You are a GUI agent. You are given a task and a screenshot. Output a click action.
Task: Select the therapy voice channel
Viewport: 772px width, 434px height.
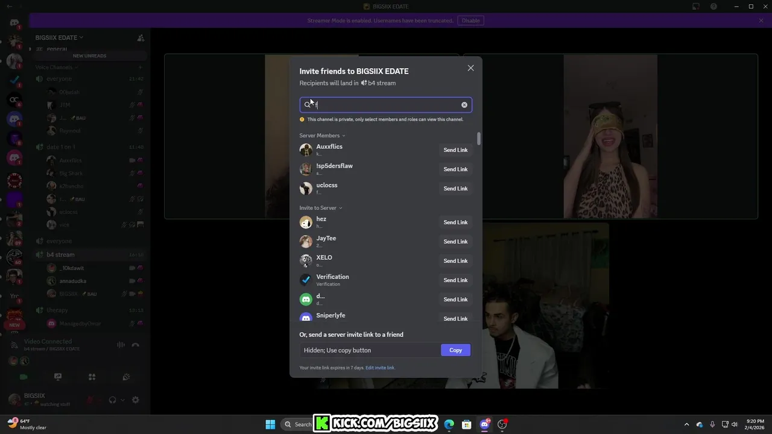pos(89,310)
